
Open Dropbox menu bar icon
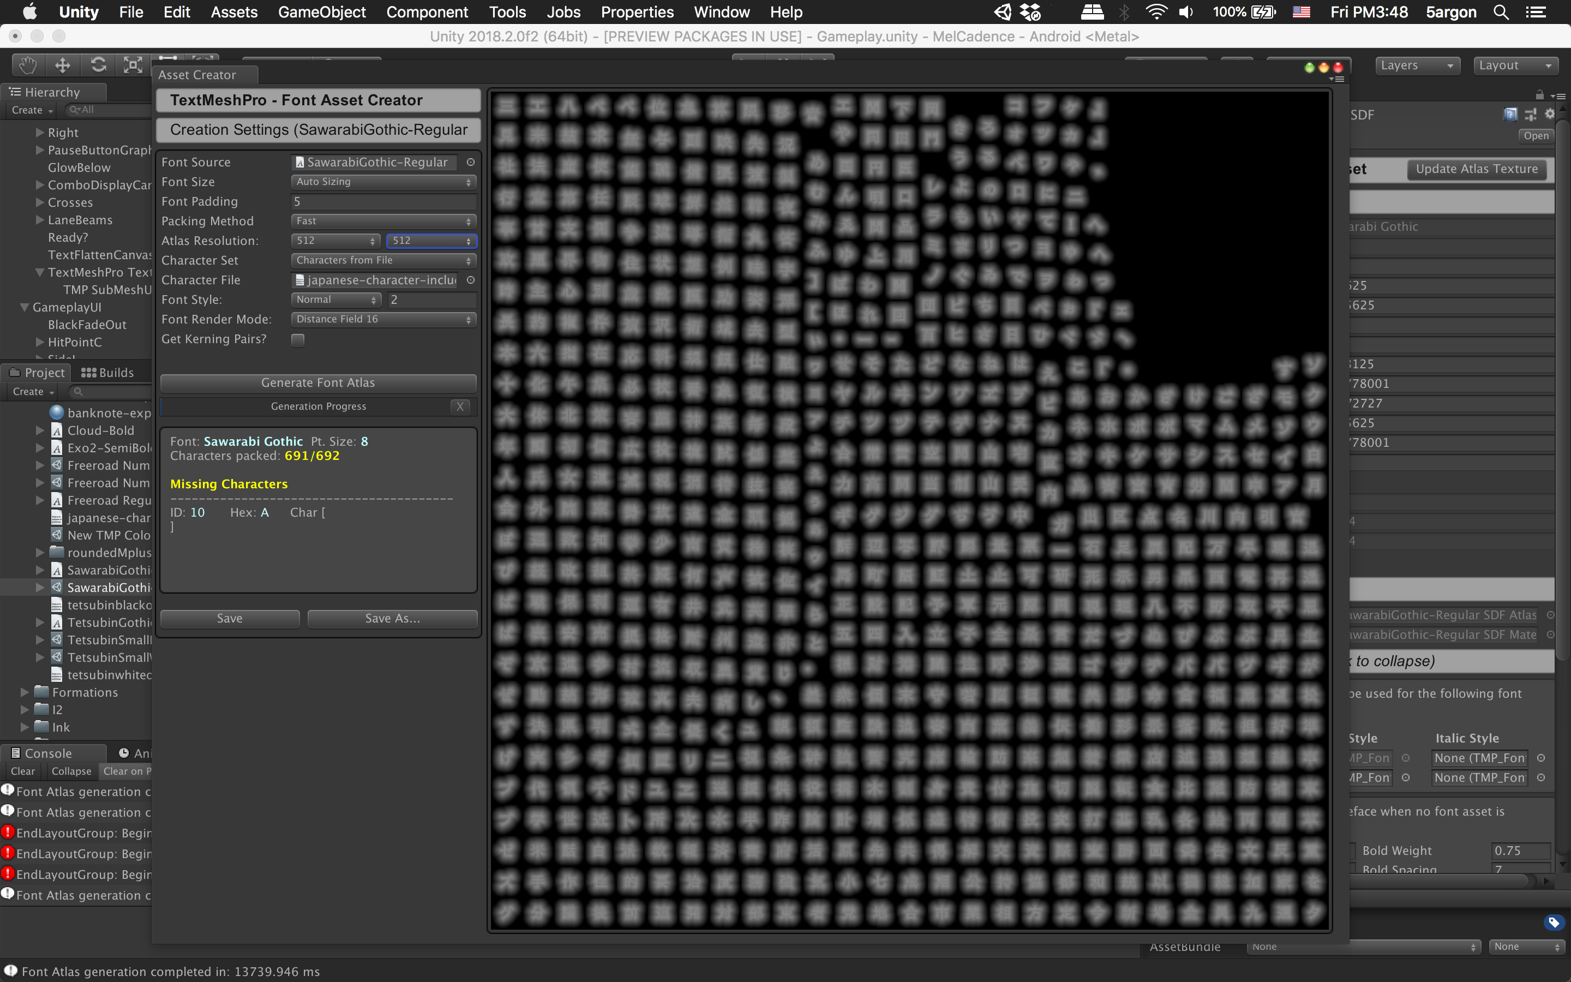click(1030, 11)
